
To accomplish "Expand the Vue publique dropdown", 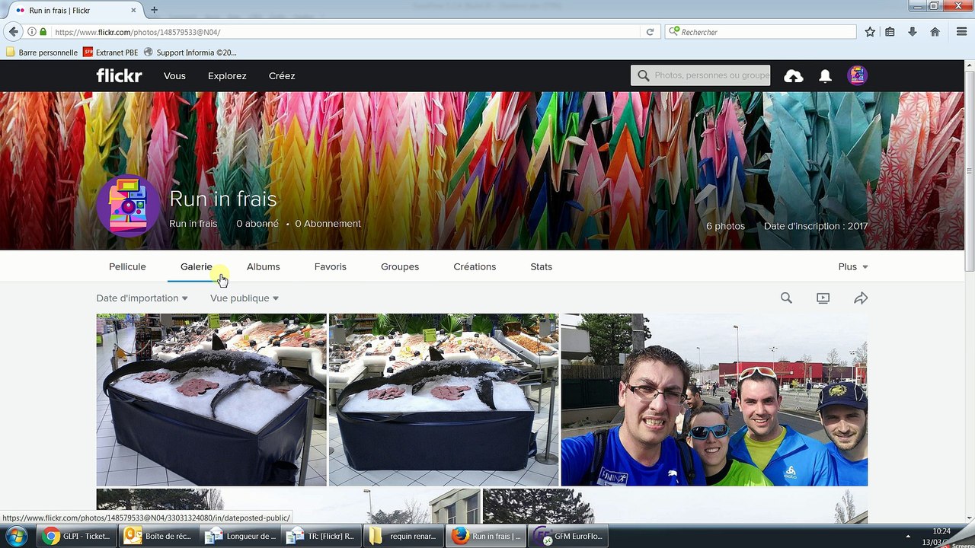I will point(245,298).
